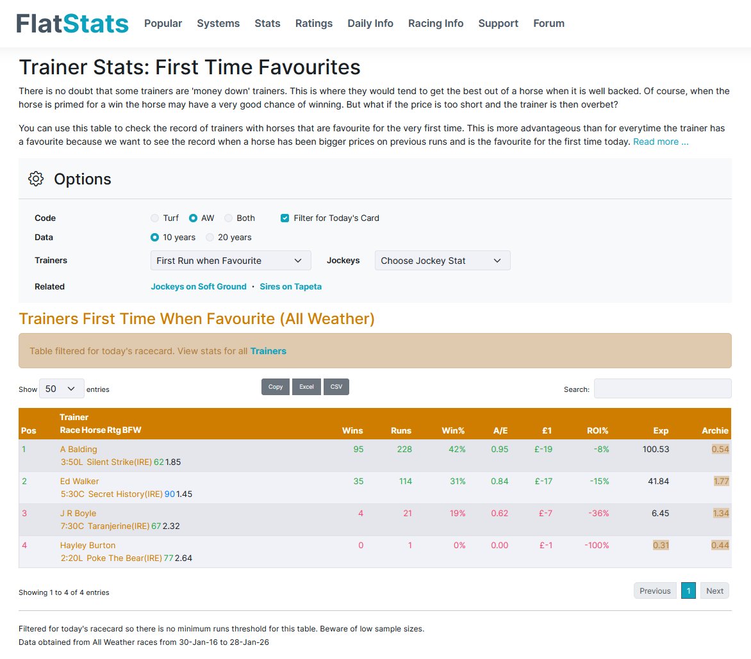Open the Support menu
751x659 pixels.
[x=498, y=24]
